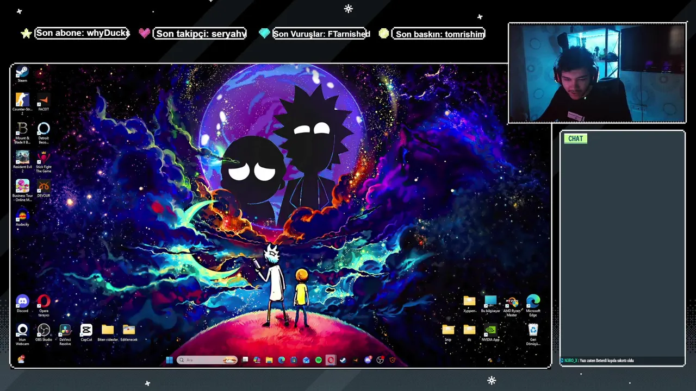Click the taskbar Ara search box
Image resolution: width=696 pixels, height=391 pixels.
pos(207,360)
